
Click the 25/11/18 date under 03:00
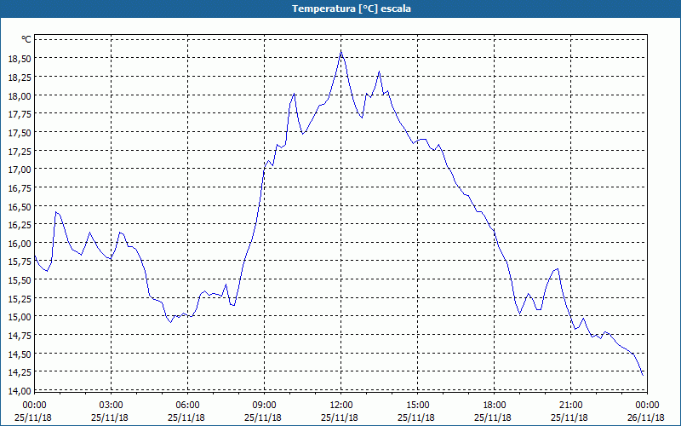(x=110, y=417)
